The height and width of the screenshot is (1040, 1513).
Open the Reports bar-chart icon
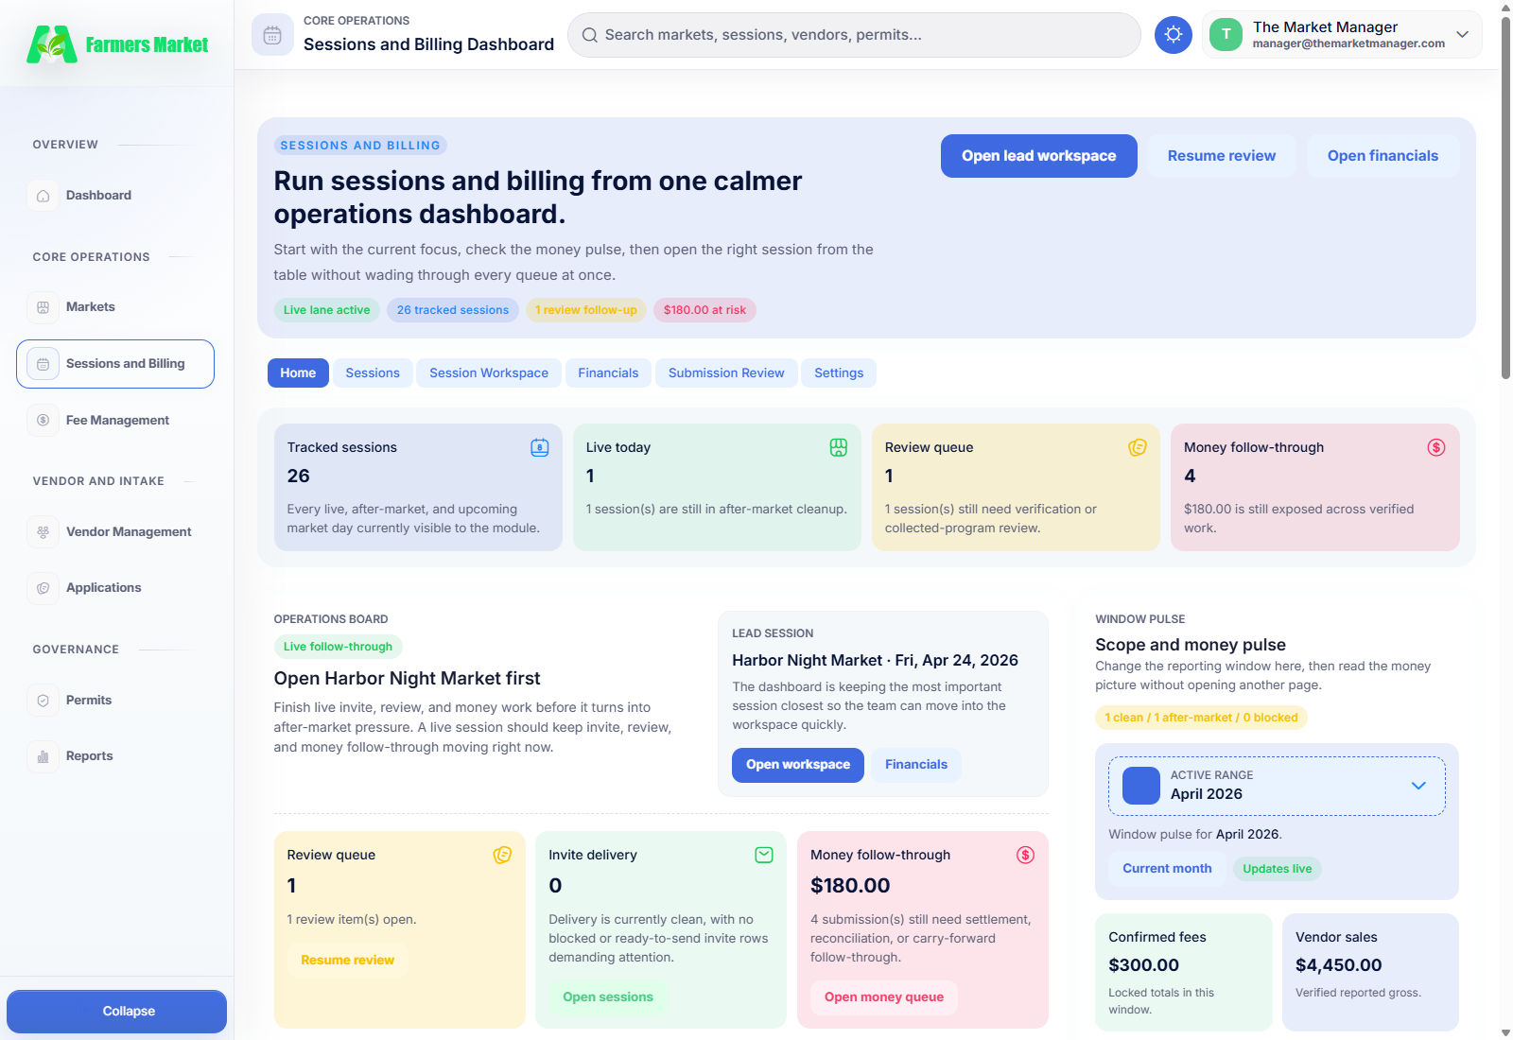[43, 755]
